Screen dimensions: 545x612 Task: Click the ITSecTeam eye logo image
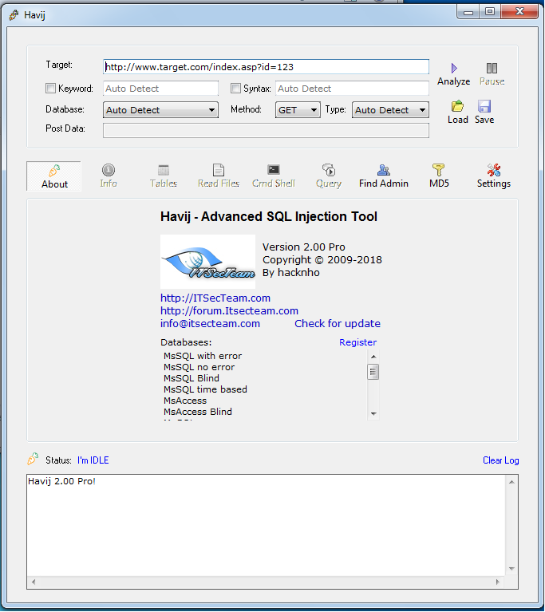207,262
